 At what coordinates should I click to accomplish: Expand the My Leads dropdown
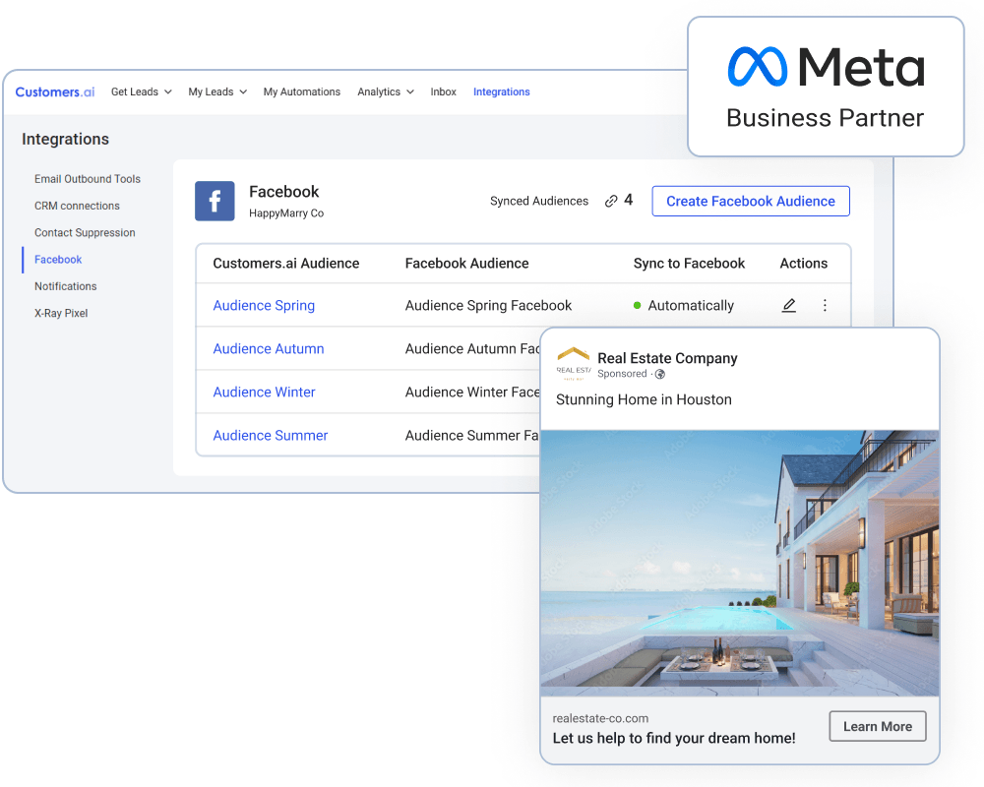click(217, 91)
